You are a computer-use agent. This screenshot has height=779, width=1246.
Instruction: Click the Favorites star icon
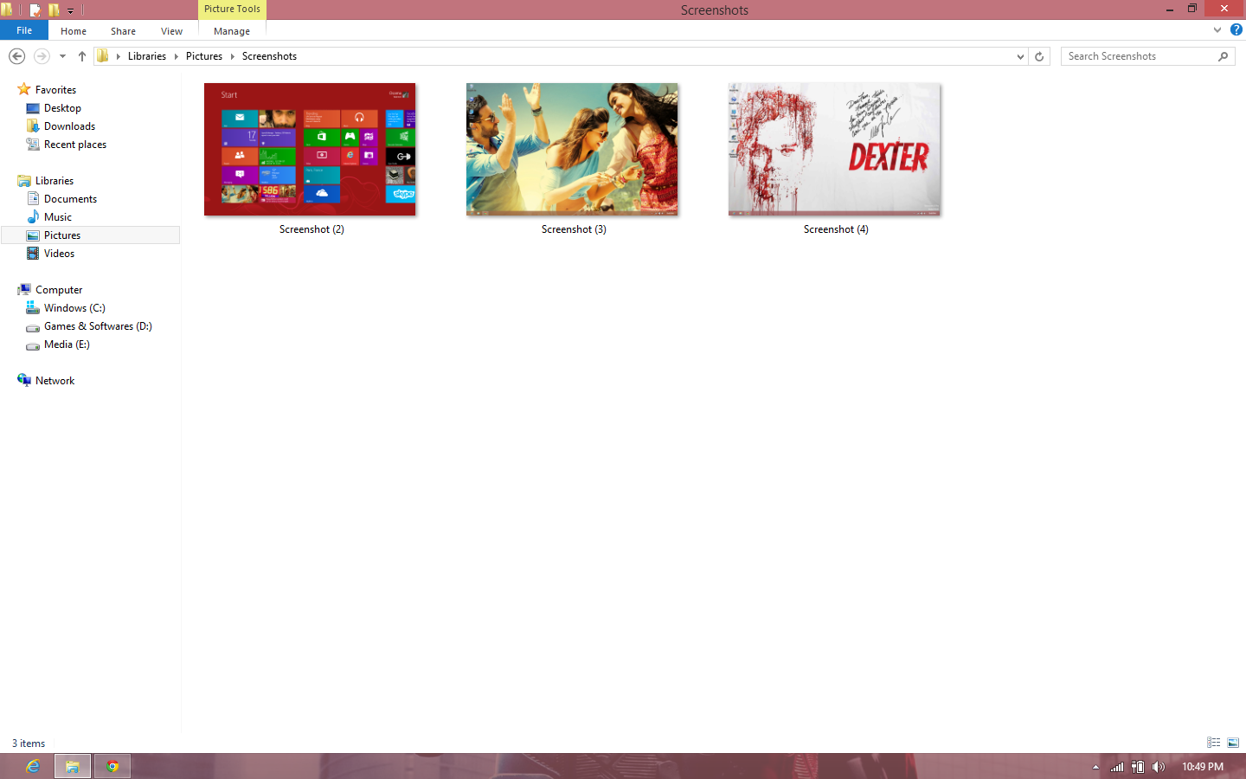tap(24, 89)
